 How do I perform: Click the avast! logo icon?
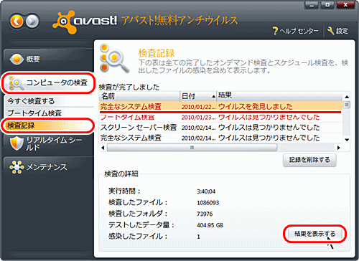[x=65, y=22]
